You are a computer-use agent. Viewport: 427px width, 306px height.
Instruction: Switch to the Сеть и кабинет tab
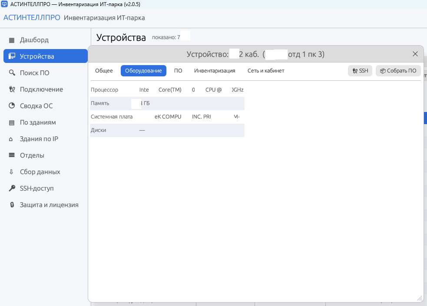tap(266, 71)
